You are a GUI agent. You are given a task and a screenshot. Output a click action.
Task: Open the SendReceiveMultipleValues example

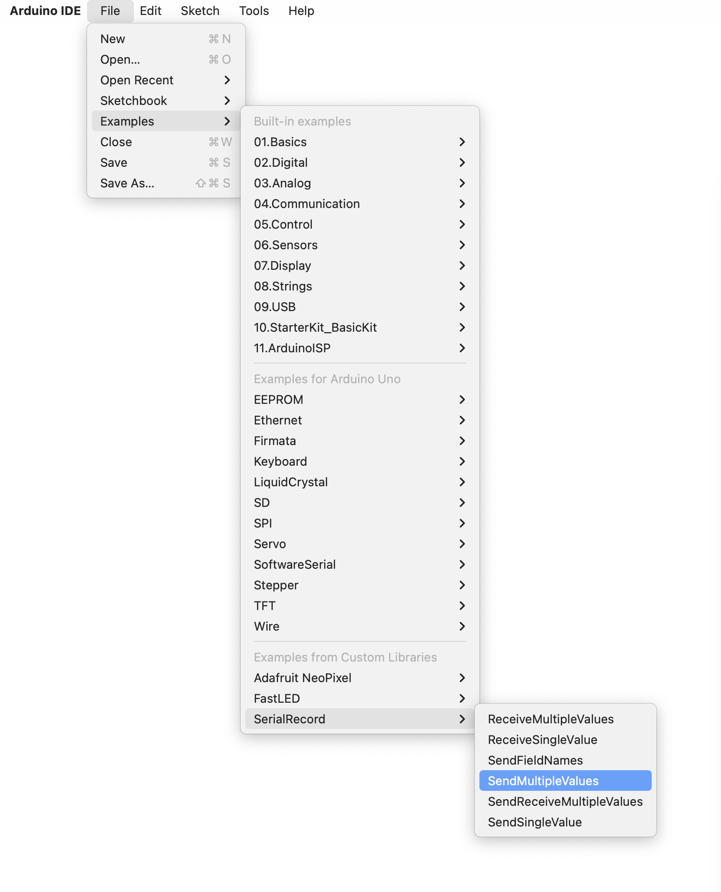[x=565, y=802]
